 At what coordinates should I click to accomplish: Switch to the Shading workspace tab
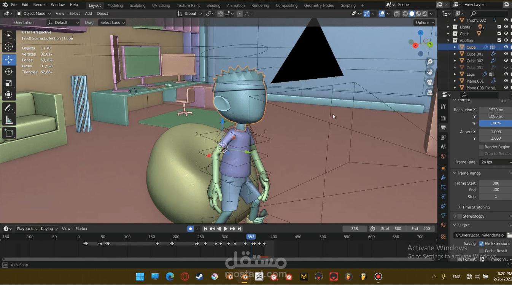pos(213,5)
